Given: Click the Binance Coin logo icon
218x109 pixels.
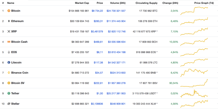Looking at the screenshot, I should point(9,73).
